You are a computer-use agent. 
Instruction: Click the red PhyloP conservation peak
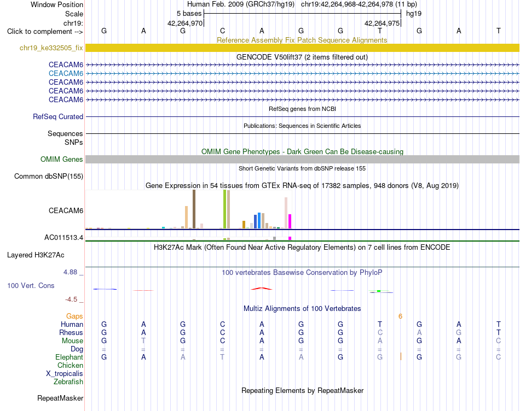(x=262, y=289)
